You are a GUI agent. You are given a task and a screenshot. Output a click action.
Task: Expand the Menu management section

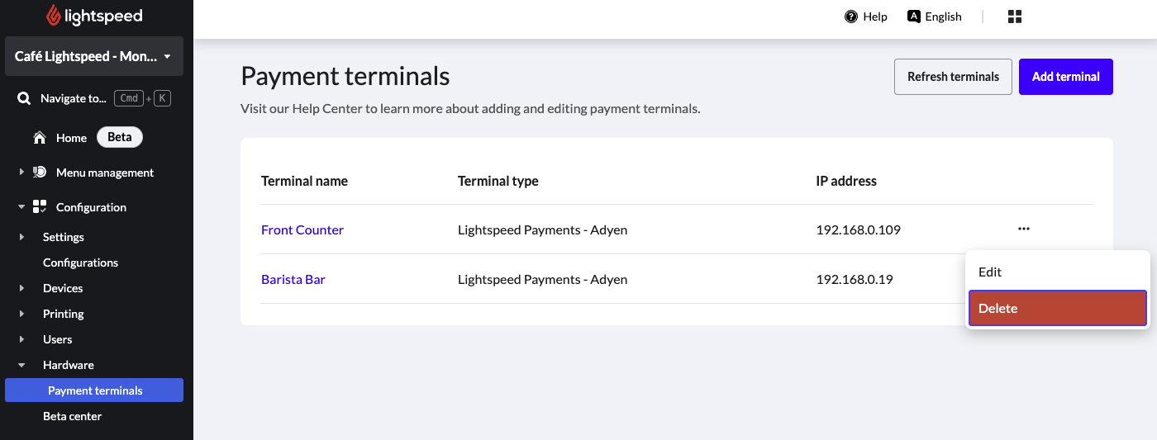click(21, 173)
